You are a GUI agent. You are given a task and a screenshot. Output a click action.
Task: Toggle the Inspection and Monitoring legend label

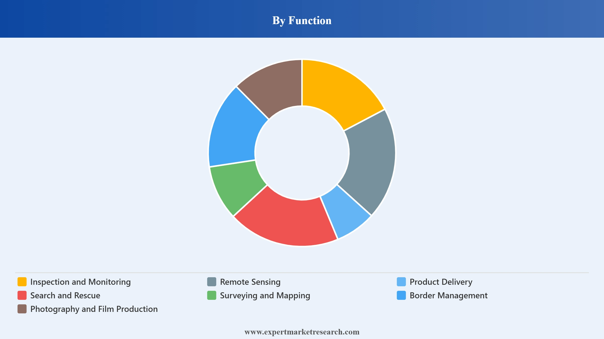click(81, 282)
